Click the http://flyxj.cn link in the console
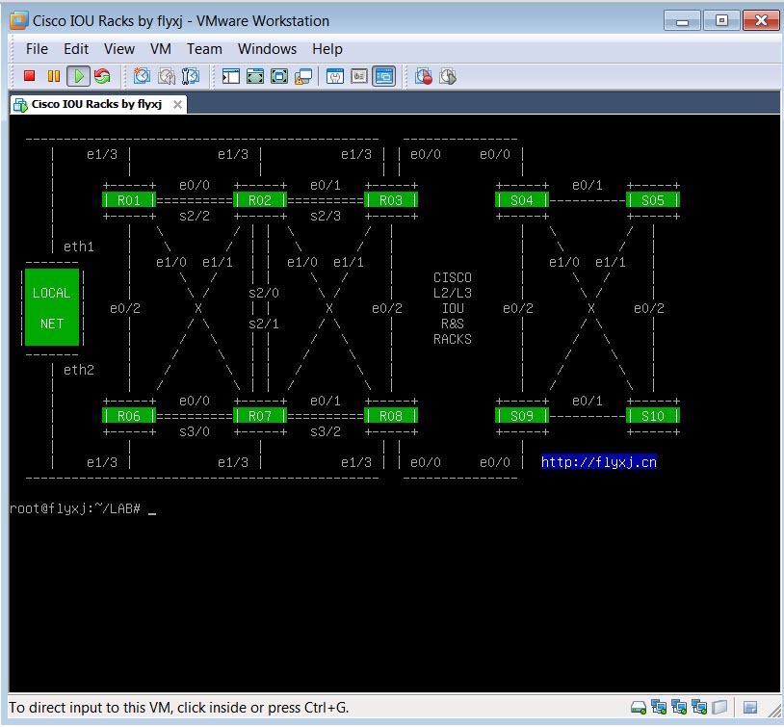The height and width of the screenshot is (727, 784). (x=598, y=461)
